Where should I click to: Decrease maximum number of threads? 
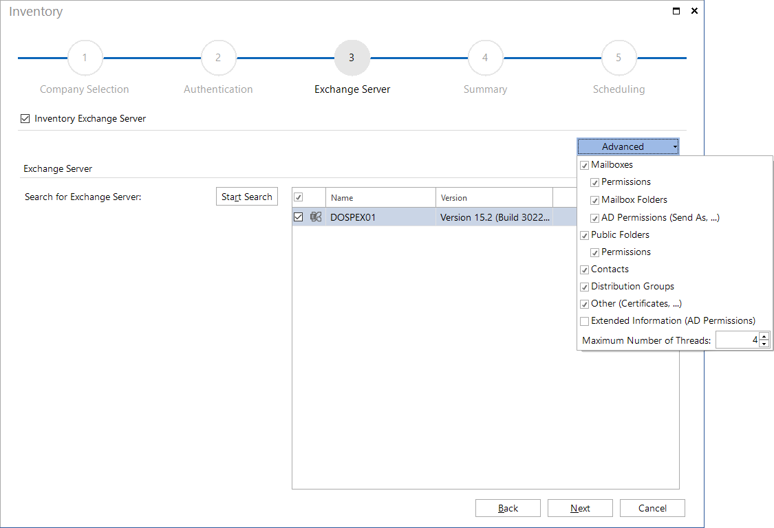[x=764, y=344]
